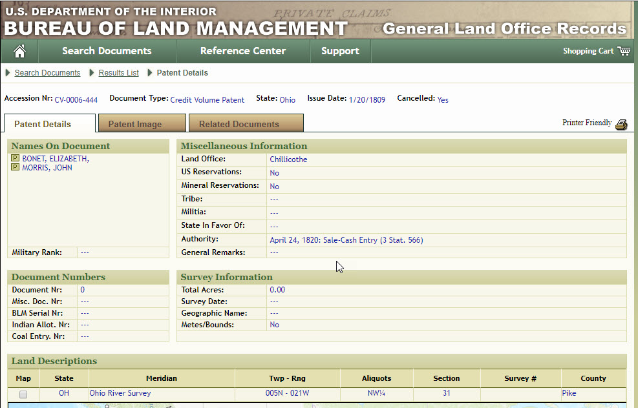Click patentee icon beside BONET, ELIZABETH

coord(15,158)
